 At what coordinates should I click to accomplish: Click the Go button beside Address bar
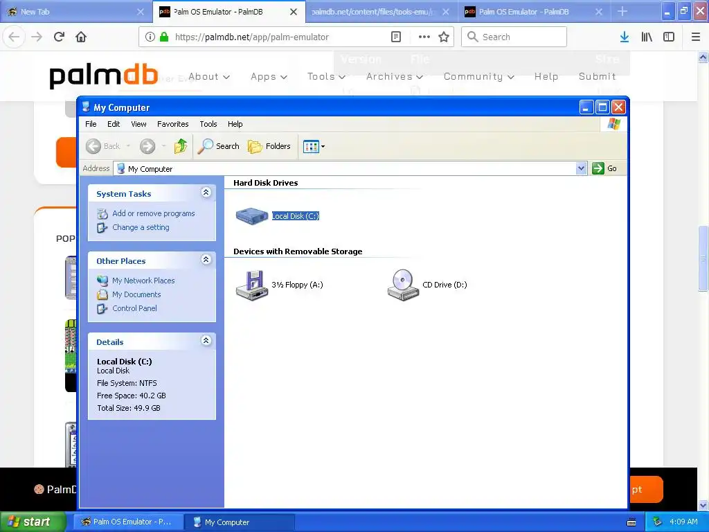(x=604, y=168)
